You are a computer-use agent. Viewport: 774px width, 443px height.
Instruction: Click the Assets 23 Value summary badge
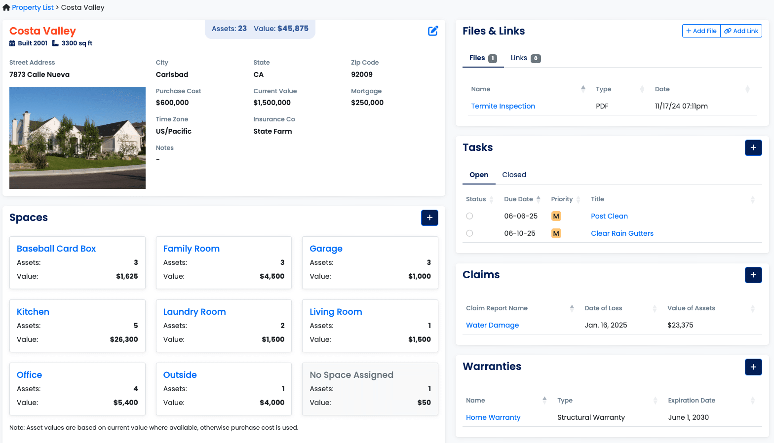(x=260, y=29)
